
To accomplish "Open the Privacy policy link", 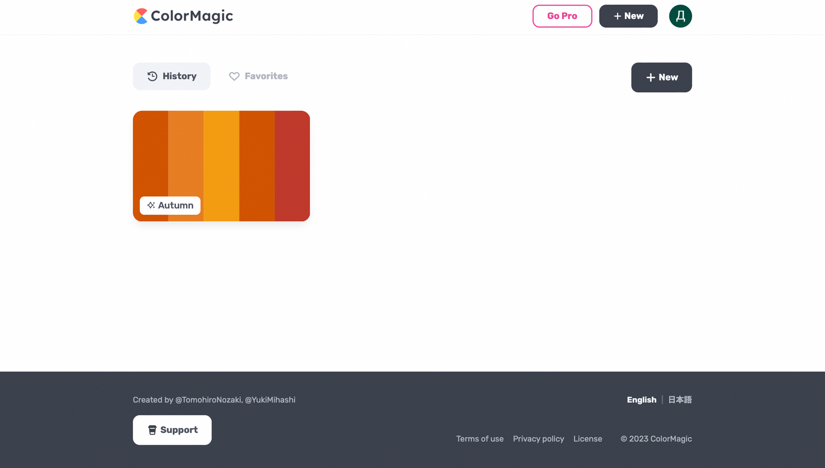I will pos(538,439).
